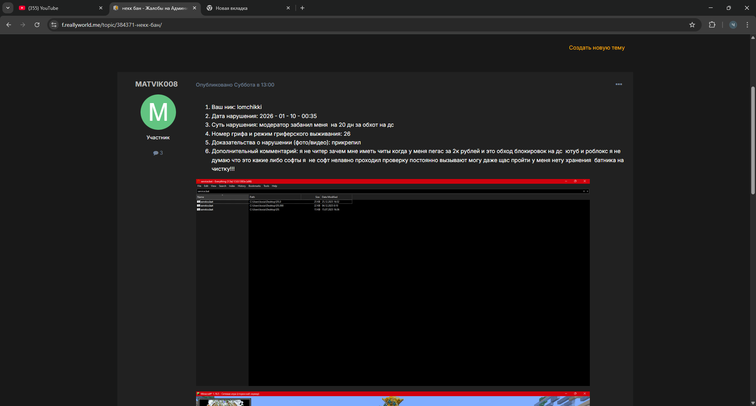Close the Новая вкладка tab

click(x=288, y=8)
